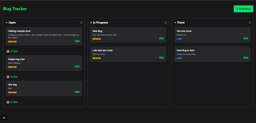Click AI Bot link below Image bug man
The width and height of the screenshot is (256, 123).
[x=14, y=77]
